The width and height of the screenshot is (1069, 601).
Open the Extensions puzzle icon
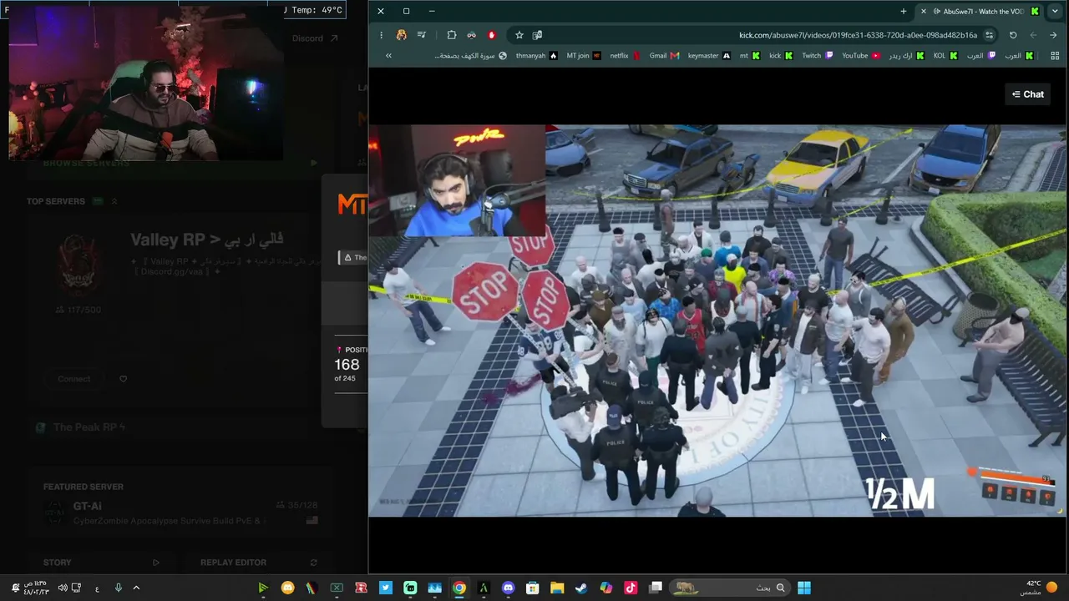tap(452, 35)
